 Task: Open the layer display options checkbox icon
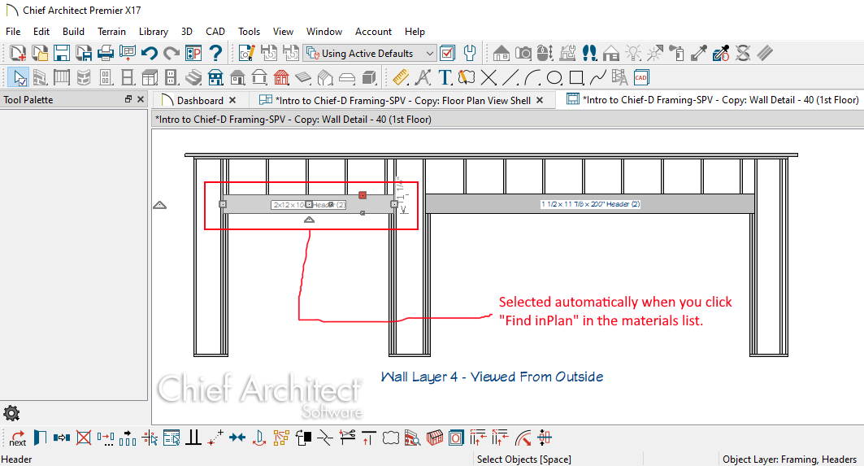[x=447, y=54]
